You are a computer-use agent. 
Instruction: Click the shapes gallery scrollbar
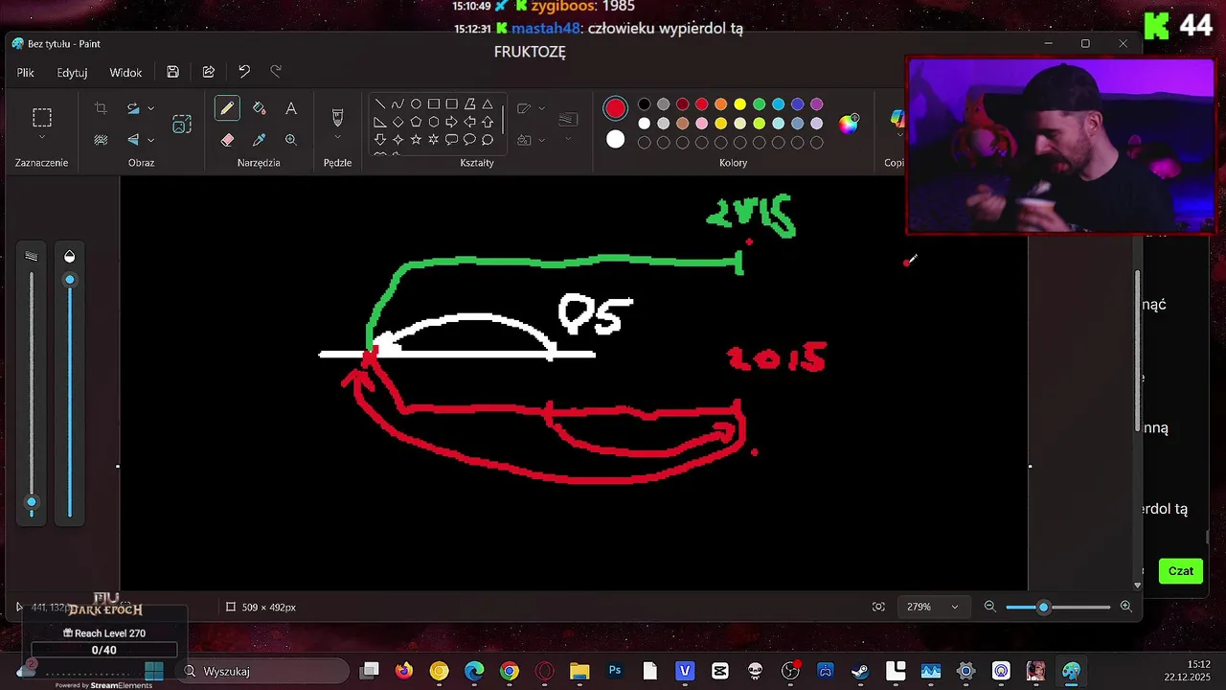click(503, 122)
